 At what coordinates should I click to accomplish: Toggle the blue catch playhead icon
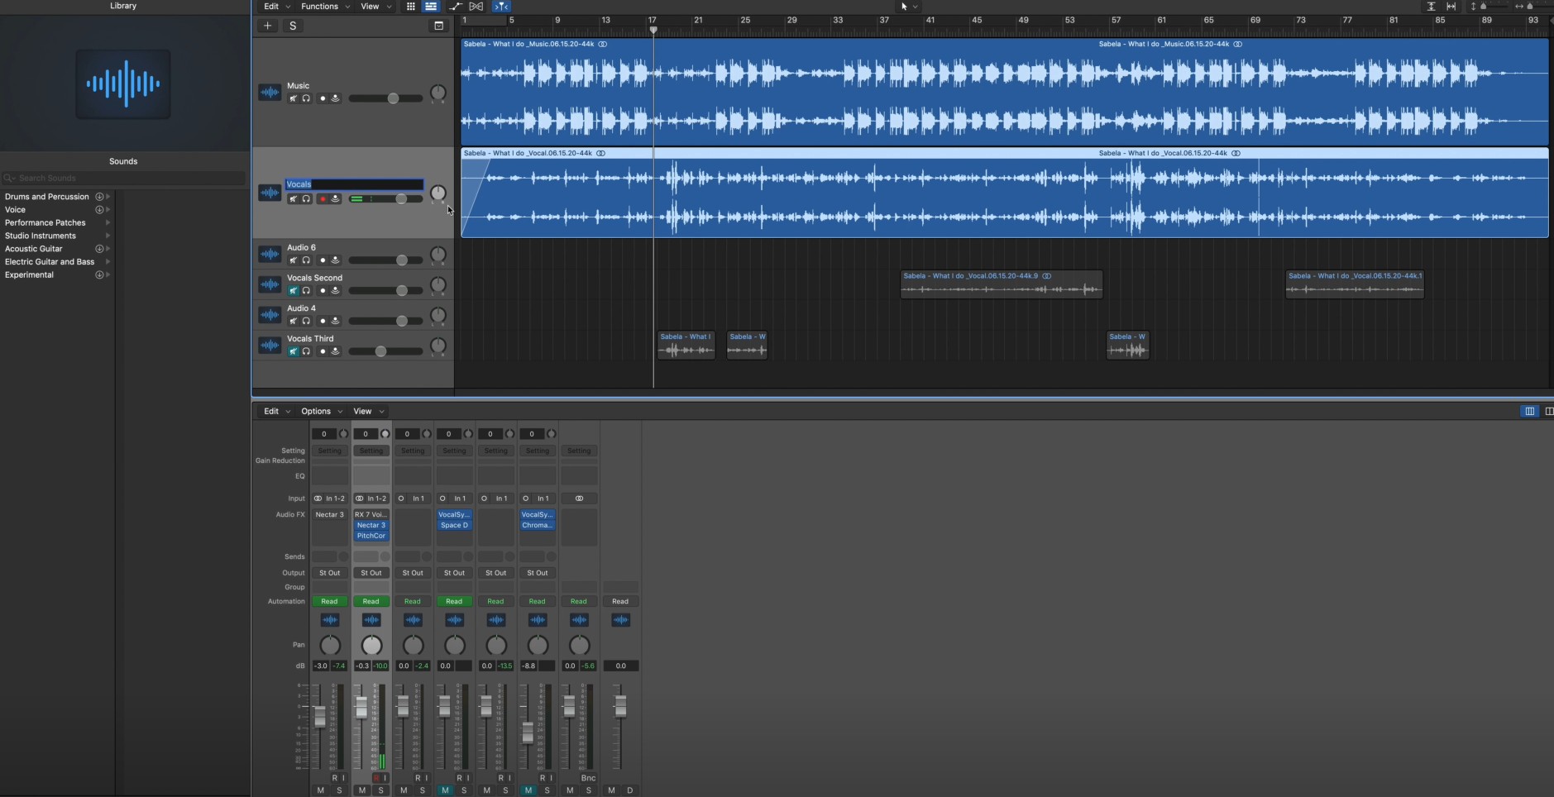point(501,6)
